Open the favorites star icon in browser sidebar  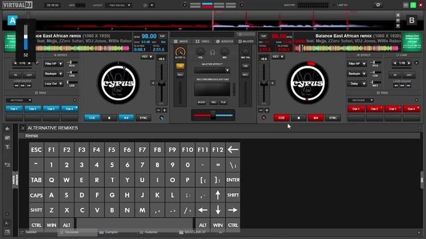coord(7,129)
